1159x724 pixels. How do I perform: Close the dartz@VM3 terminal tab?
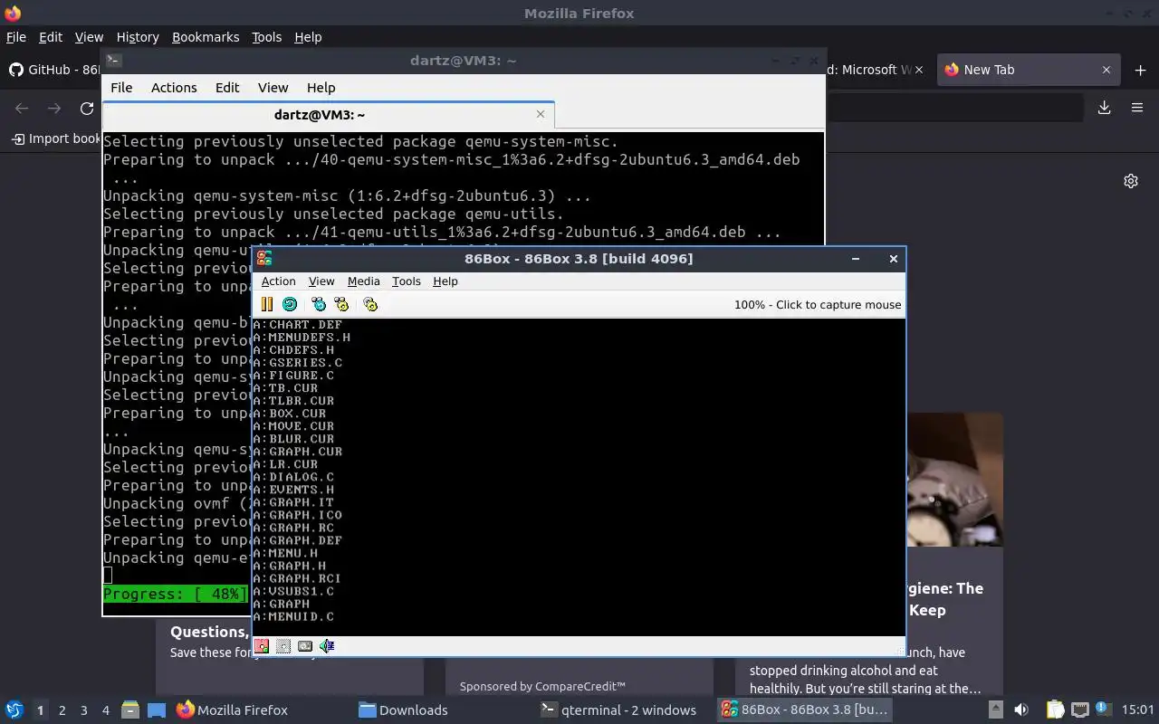pyautogui.click(x=541, y=114)
